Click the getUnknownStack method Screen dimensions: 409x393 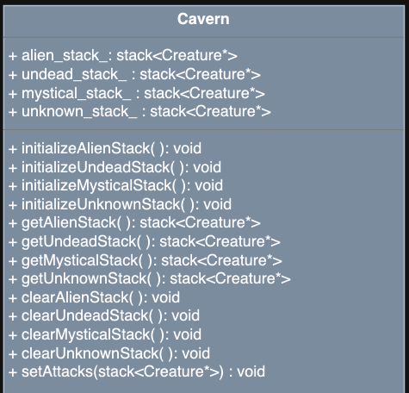[x=150, y=278]
